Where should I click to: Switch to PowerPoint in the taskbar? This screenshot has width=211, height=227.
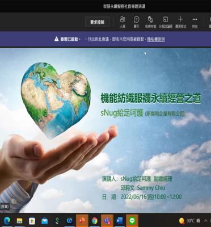[82, 221]
